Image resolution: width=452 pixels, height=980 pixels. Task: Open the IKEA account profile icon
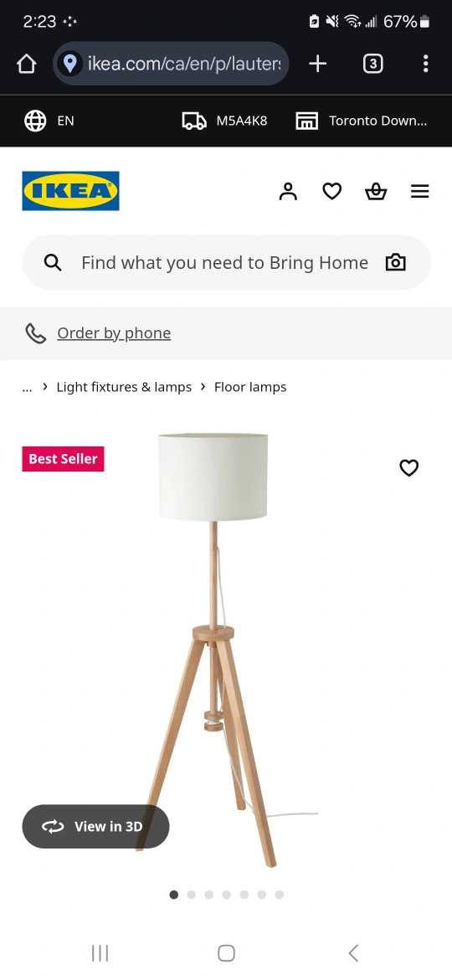288,191
